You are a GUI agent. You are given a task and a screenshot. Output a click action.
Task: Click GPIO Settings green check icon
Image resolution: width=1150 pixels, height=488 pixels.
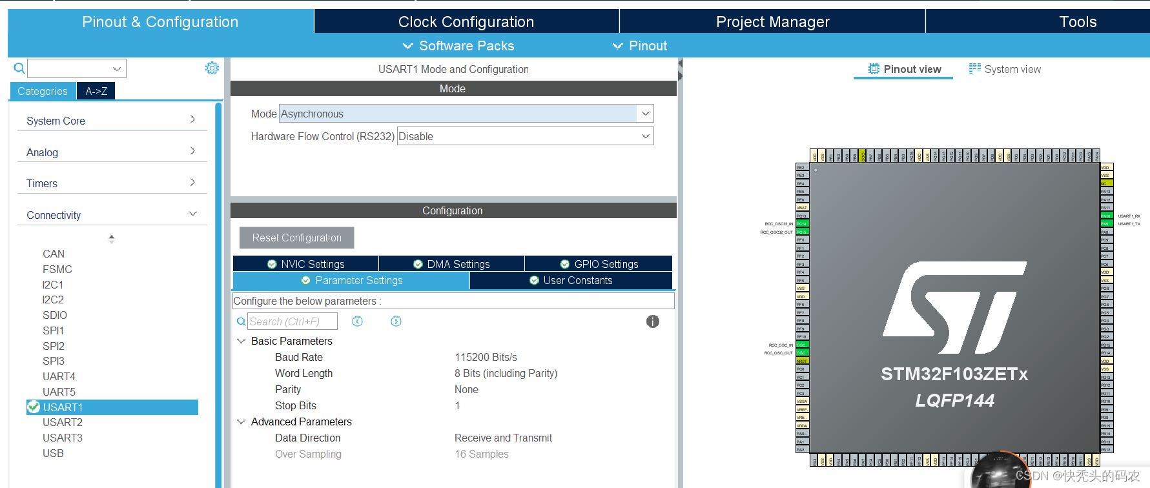(x=565, y=264)
